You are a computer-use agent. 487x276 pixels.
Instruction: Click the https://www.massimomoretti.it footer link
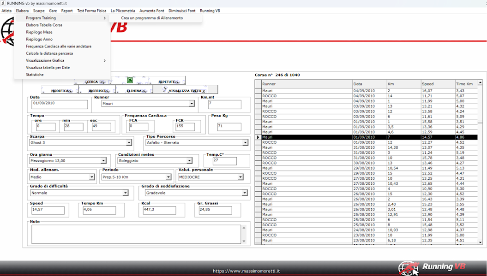(247, 271)
